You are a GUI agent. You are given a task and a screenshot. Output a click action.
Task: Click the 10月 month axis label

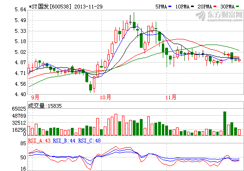point(105,97)
